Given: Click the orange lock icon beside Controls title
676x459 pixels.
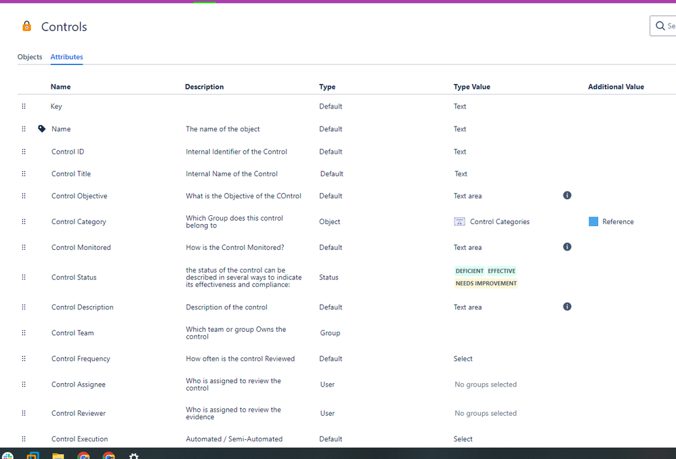Looking at the screenshot, I should point(26,26).
